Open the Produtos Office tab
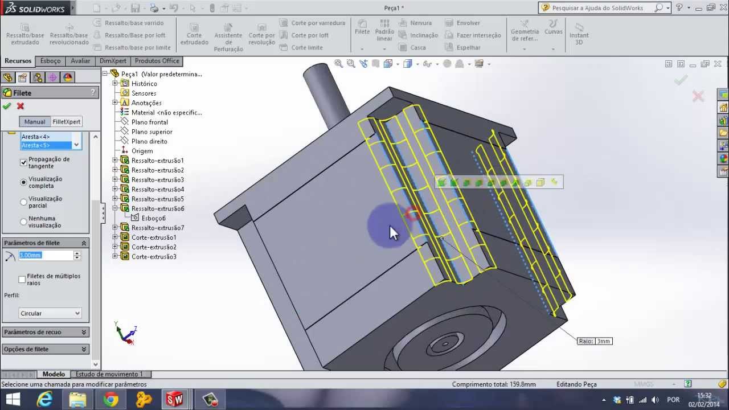The image size is (729, 410). coord(157,61)
